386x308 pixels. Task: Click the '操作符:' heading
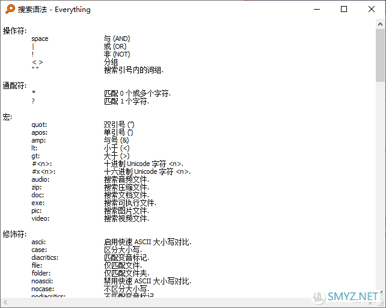tap(14, 31)
